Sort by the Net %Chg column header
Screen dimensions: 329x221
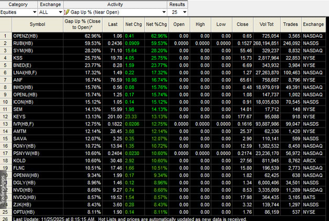click(x=156, y=24)
